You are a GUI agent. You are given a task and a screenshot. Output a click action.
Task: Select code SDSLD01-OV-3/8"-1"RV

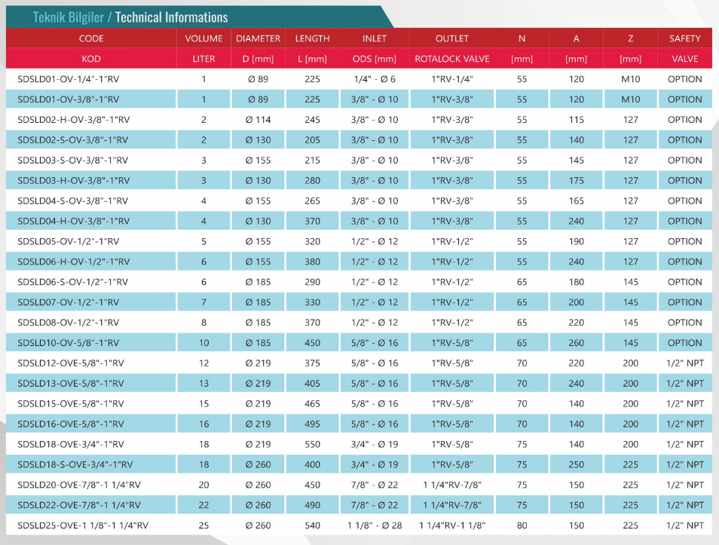point(69,99)
